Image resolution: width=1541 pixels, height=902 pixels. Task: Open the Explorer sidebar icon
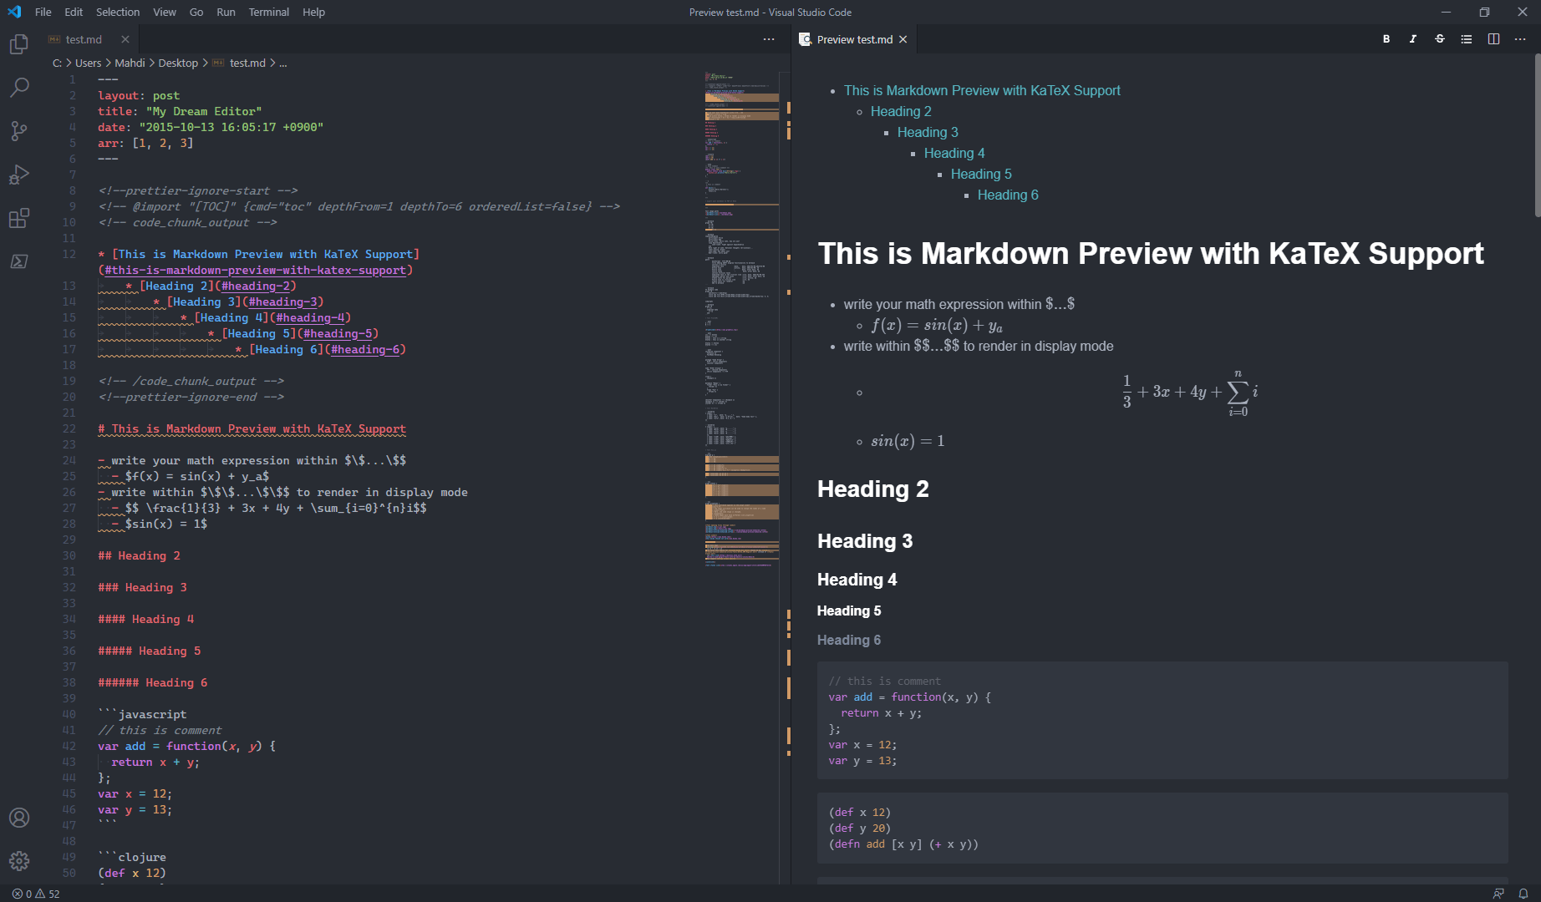(x=18, y=43)
